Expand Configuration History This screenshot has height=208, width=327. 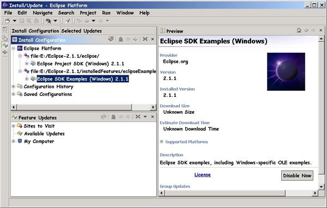pos(13,87)
